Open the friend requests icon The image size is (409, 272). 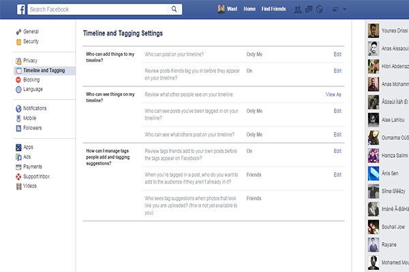tap(297, 10)
